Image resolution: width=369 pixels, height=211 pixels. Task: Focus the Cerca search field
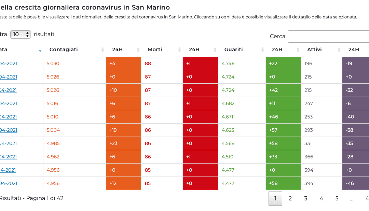coord(328,37)
